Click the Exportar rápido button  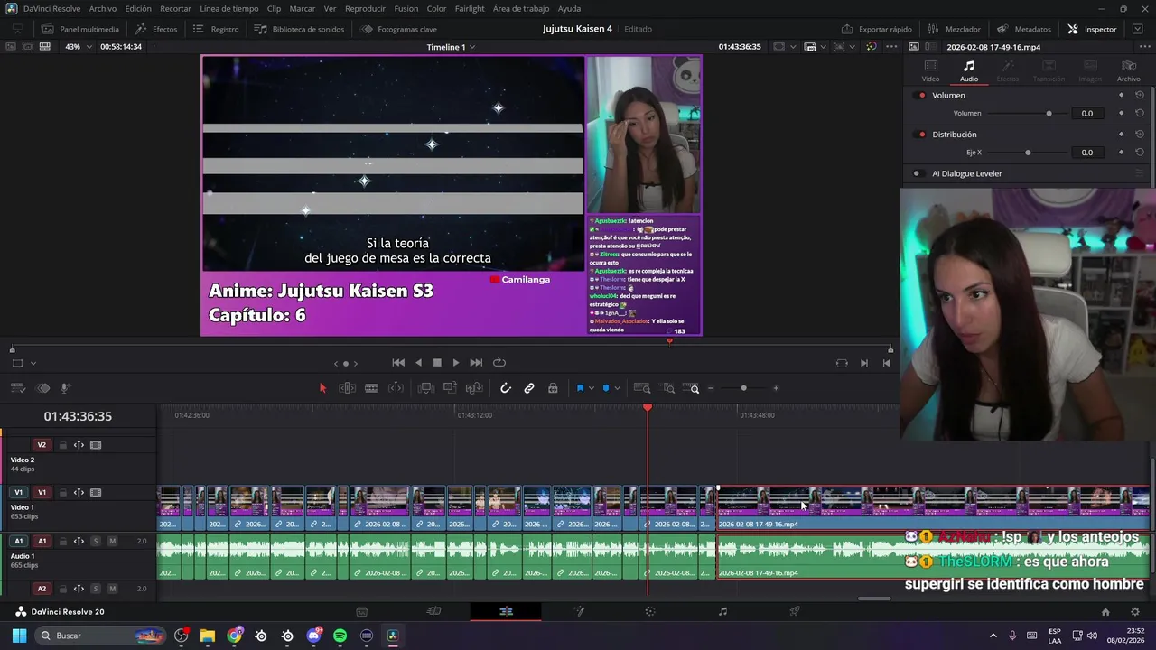(x=876, y=29)
